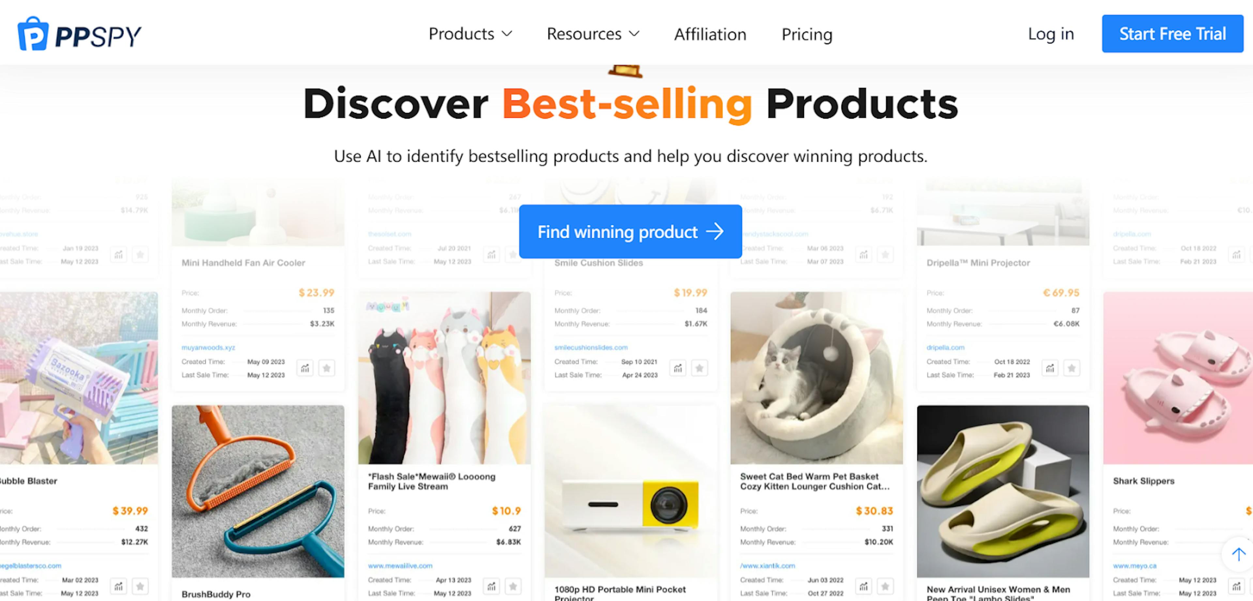Click the scroll-to-top arrow button

1238,554
